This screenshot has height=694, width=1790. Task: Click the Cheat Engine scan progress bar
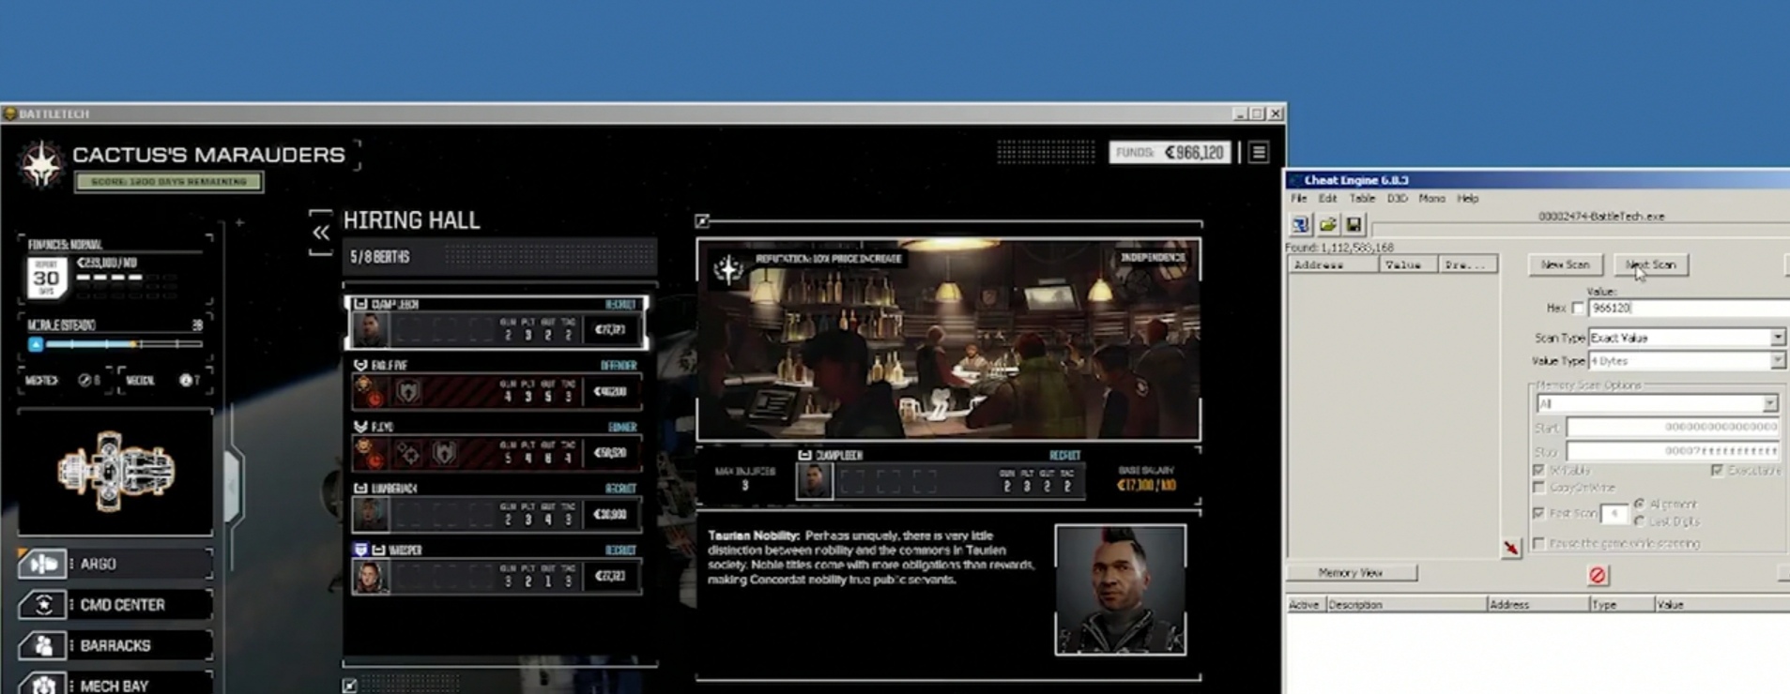(x=1580, y=231)
